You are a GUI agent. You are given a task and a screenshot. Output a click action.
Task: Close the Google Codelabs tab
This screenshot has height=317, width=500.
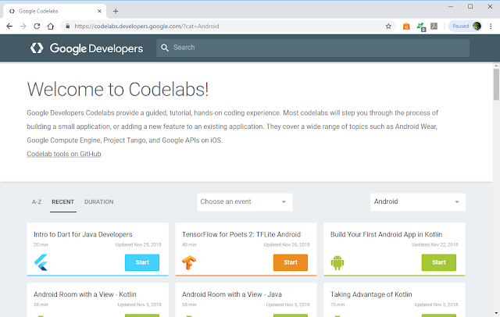99,11
